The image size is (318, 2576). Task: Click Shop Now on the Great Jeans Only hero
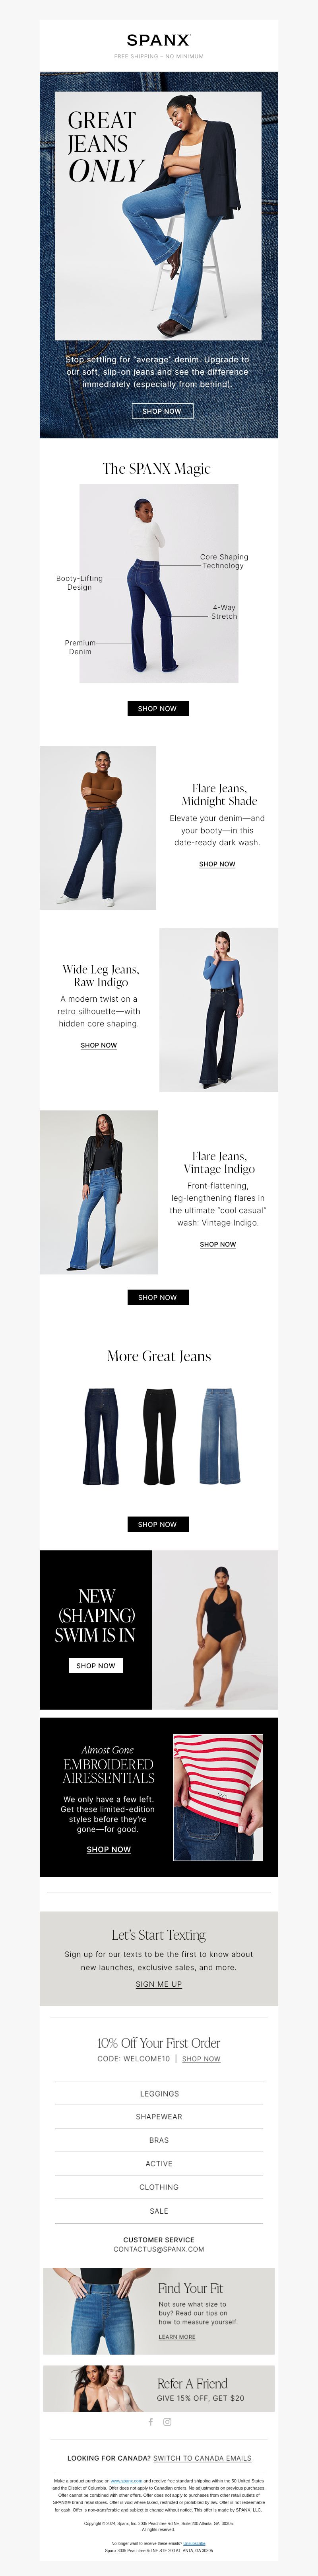[161, 411]
